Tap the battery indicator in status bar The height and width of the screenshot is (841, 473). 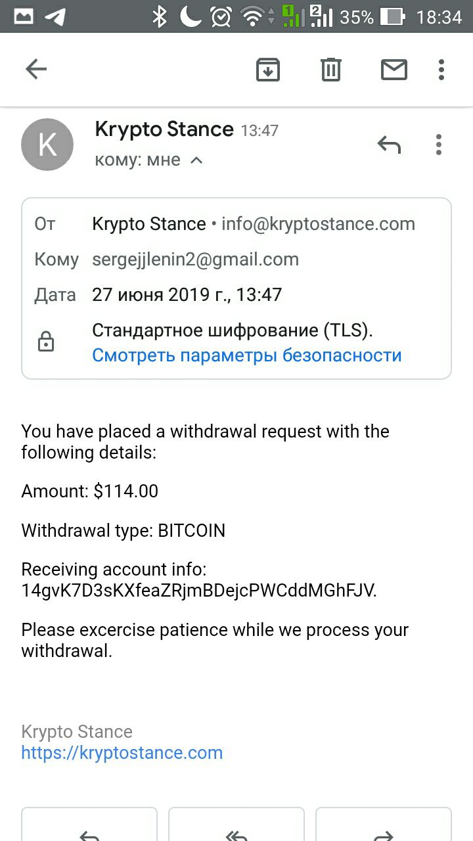coord(393,17)
